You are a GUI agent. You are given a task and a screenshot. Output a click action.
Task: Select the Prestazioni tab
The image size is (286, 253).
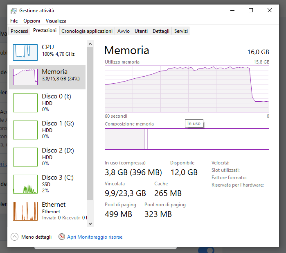coord(45,30)
